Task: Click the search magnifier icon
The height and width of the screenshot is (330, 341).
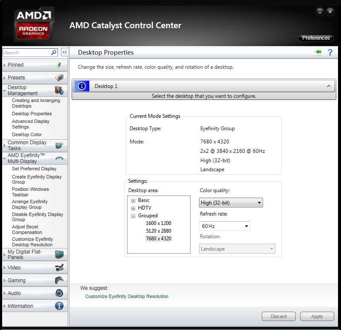Action: 54,53
